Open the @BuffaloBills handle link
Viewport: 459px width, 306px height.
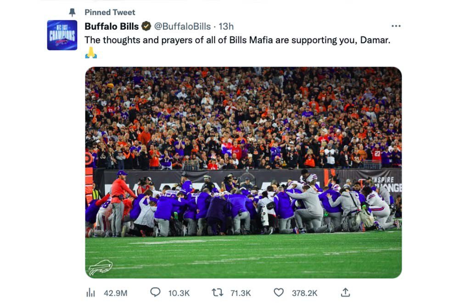[x=182, y=26]
